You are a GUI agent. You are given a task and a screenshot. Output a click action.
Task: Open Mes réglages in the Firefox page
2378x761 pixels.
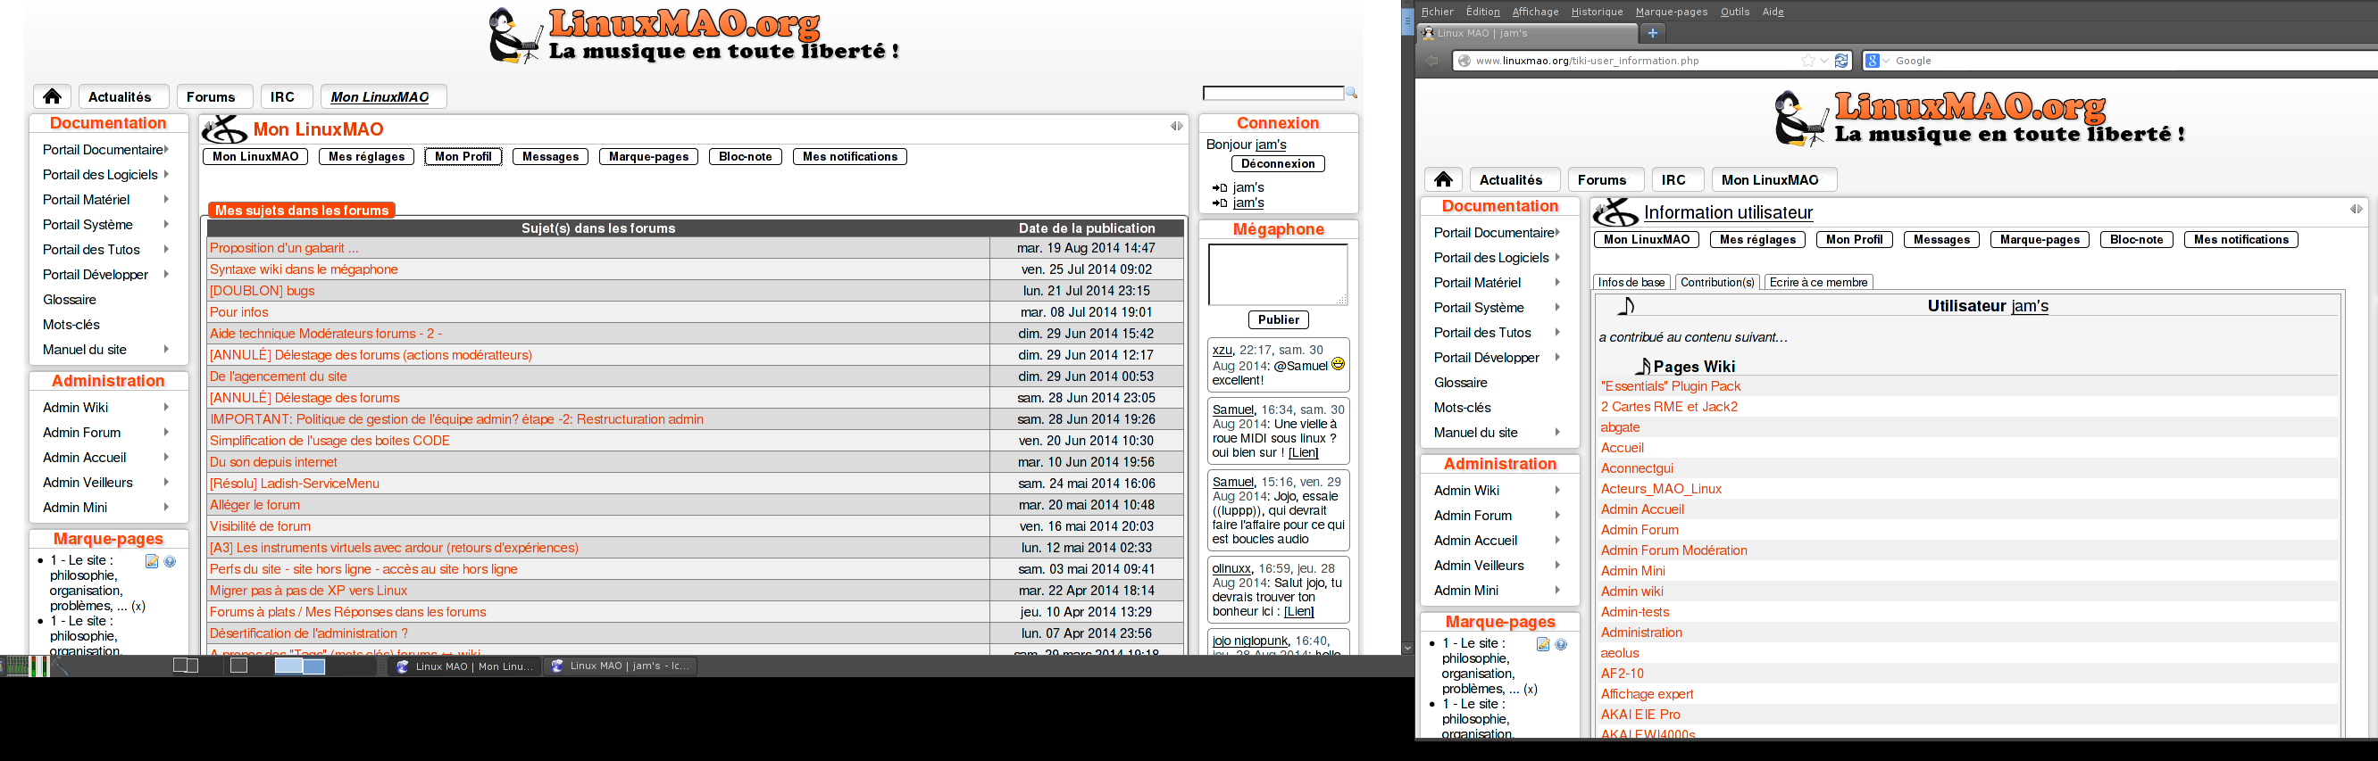1757,240
